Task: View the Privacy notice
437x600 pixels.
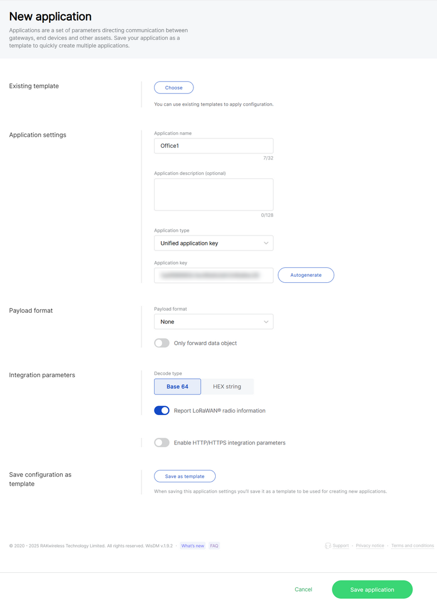Action: tap(370, 546)
